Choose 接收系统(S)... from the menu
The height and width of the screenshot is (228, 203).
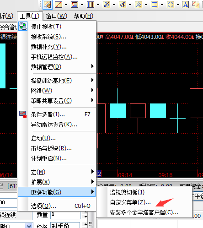(57, 37)
